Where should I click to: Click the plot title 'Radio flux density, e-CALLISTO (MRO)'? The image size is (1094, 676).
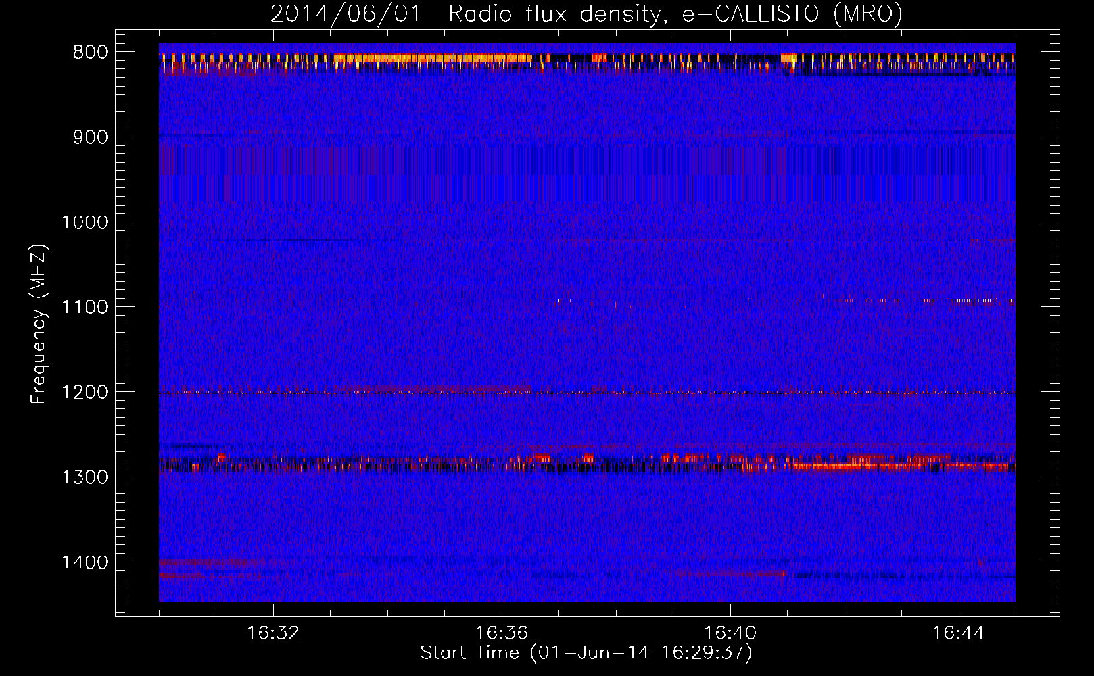[675, 14]
